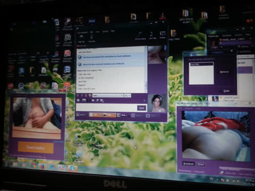Click Close in the purple viewer dialog
255x191 pixels.
coord(226,91)
